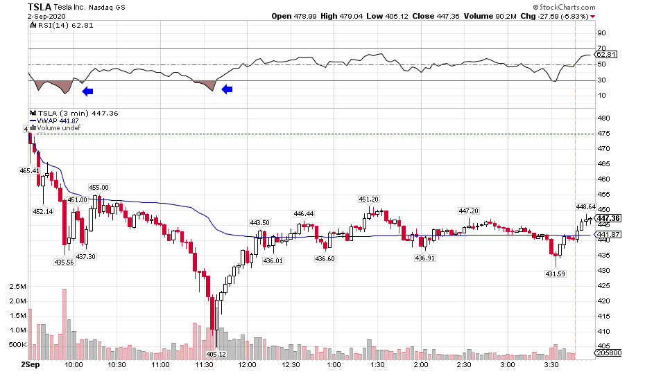Click the RSI(14) 62.81 legend text

(65, 26)
